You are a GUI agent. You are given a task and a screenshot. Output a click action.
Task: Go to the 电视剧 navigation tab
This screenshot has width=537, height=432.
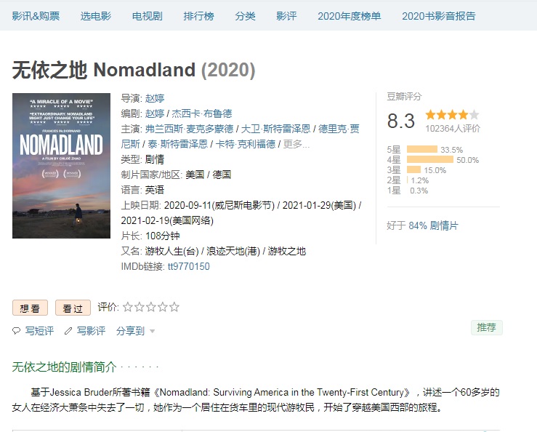coord(148,16)
